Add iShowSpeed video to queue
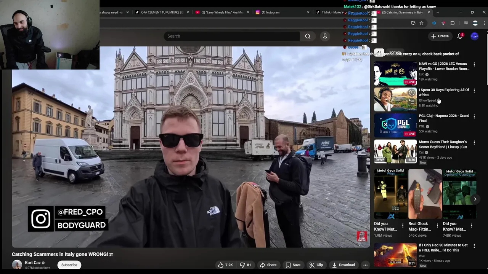The width and height of the screenshot is (488, 274). (412, 102)
